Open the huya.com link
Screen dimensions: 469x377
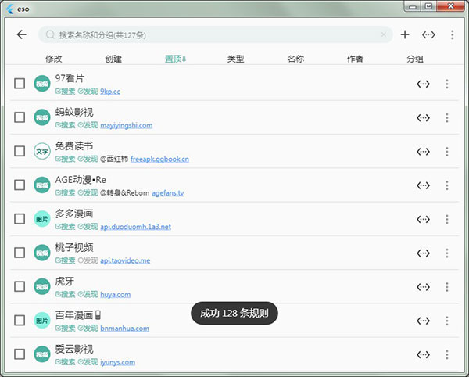point(115,294)
